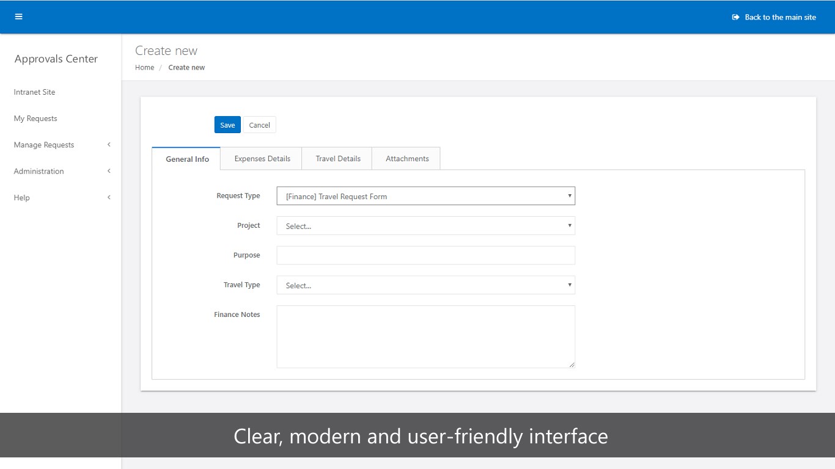Expand the Manage Requests submenu chevron
Image resolution: width=835 pixels, height=469 pixels.
point(109,145)
